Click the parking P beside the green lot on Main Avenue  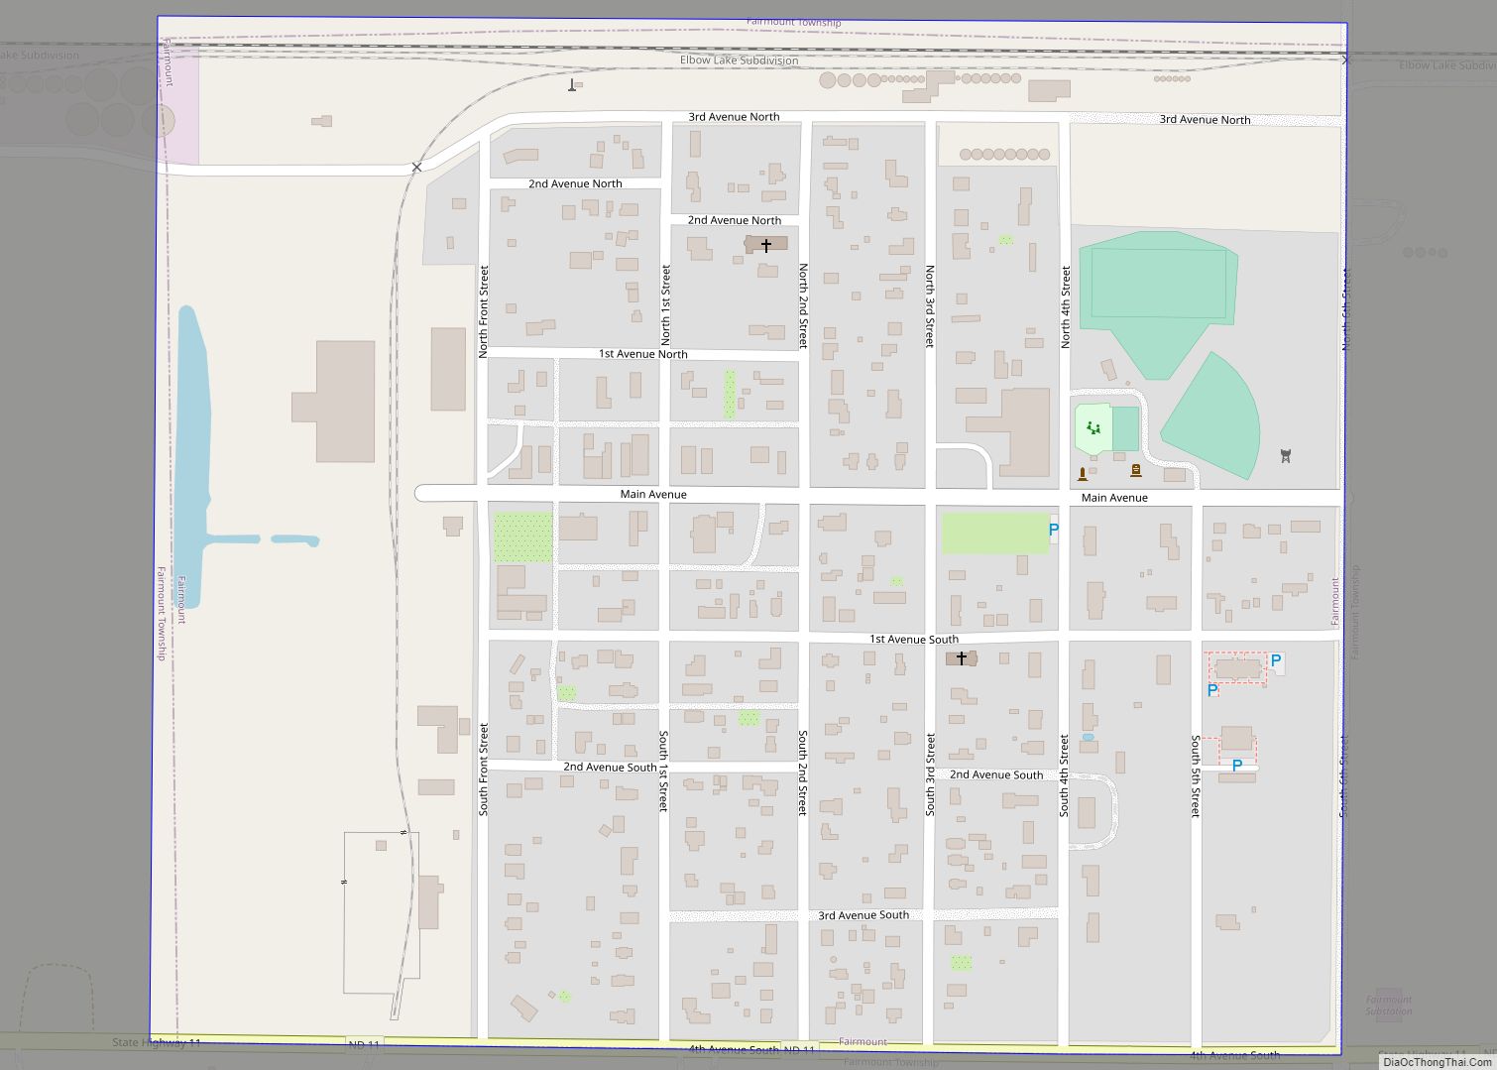click(1054, 530)
